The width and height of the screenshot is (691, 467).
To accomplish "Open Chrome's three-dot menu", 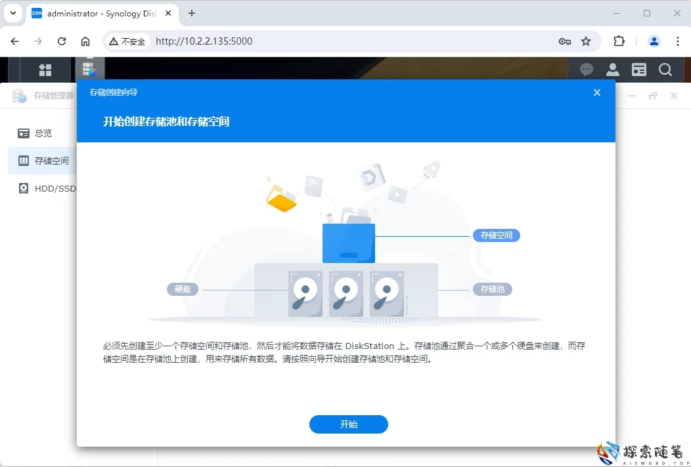I will click(x=679, y=41).
